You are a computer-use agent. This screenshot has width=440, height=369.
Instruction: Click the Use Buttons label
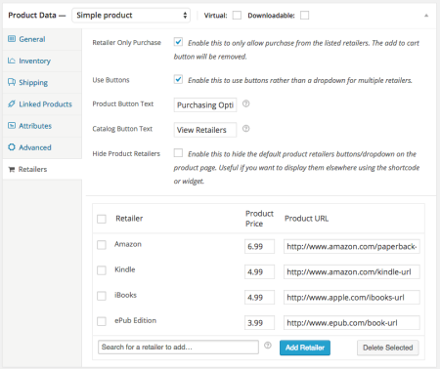[110, 80]
